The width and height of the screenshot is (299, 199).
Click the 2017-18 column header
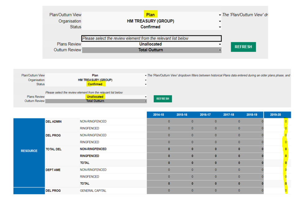pyautogui.click(x=228, y=115)
